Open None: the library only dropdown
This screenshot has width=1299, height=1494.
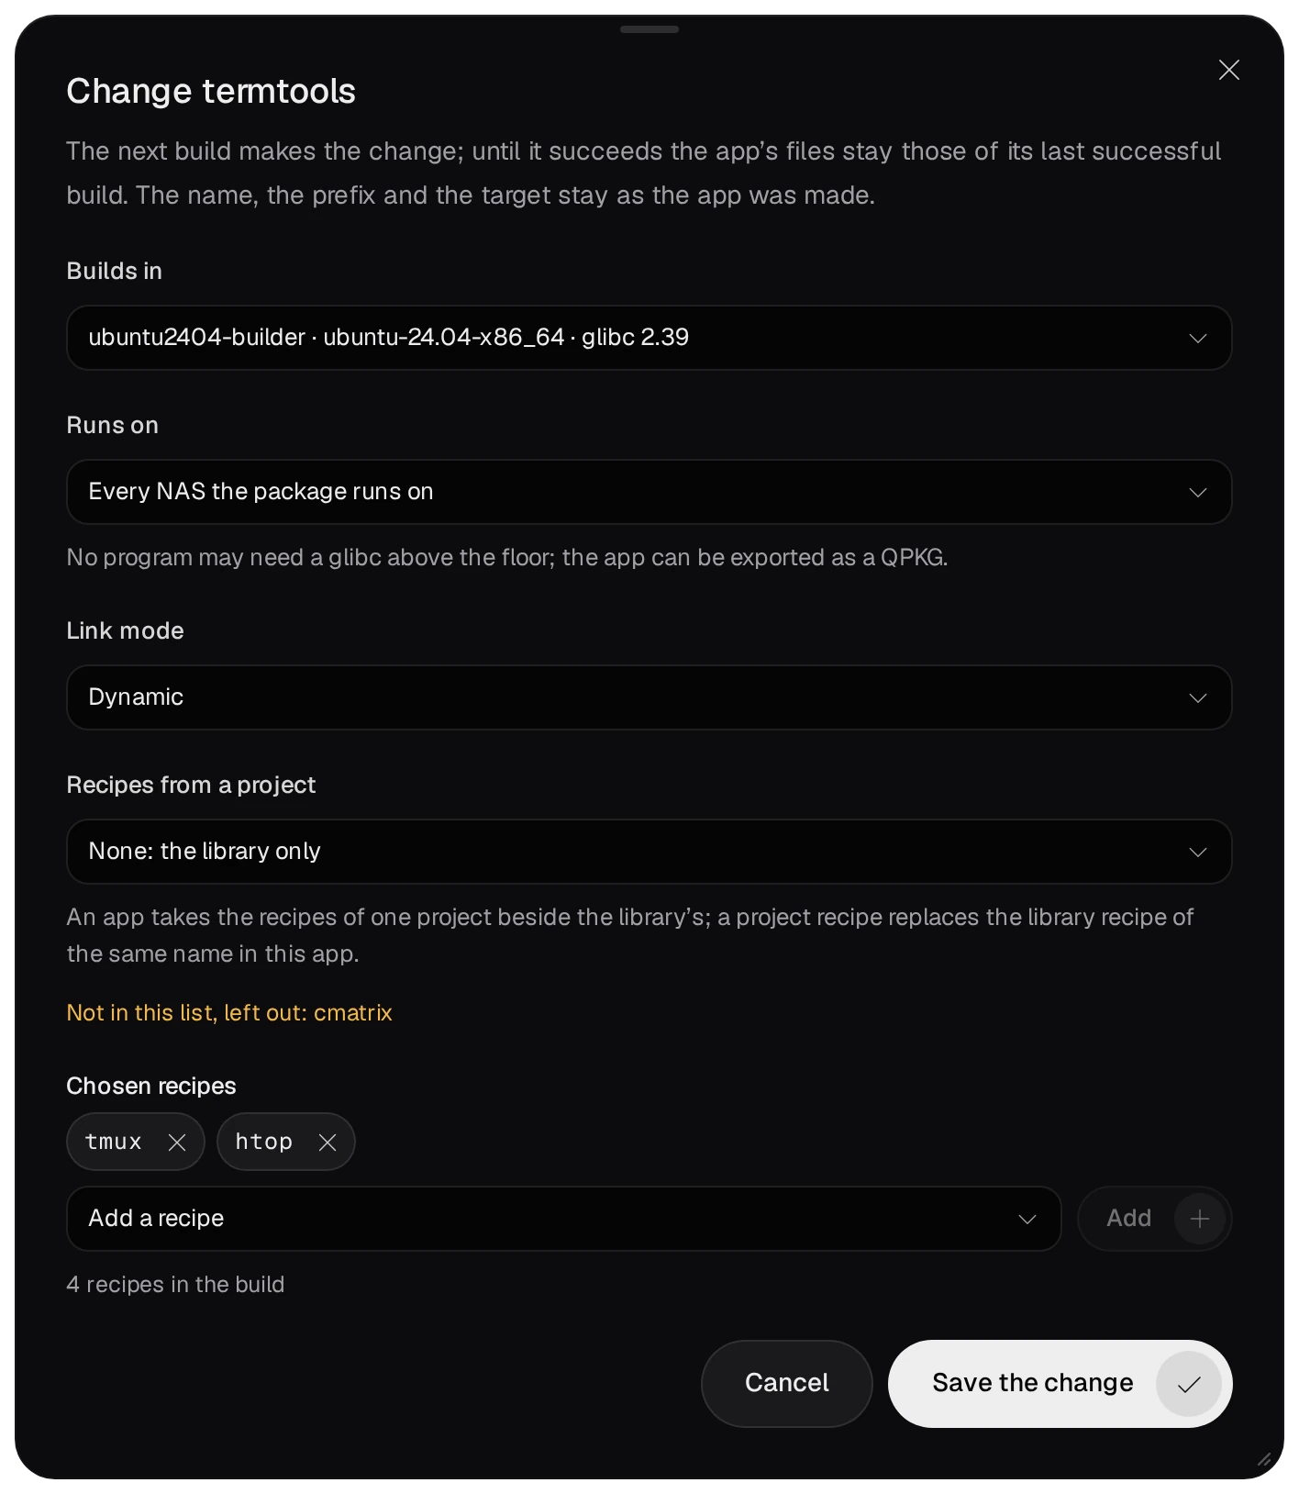(x=649, y=852)
